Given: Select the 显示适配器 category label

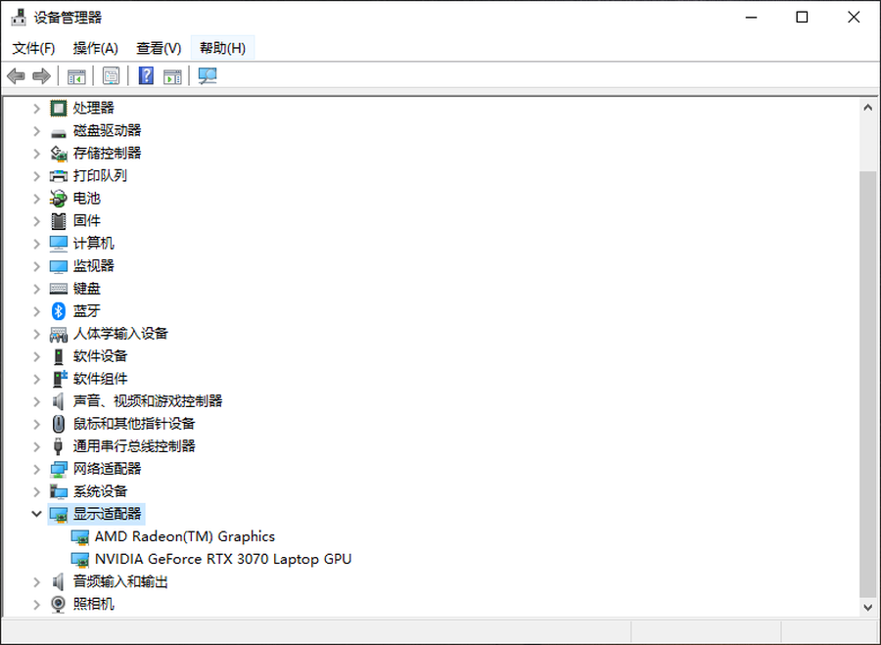Looking at the screenshot, I should point(108,514).
